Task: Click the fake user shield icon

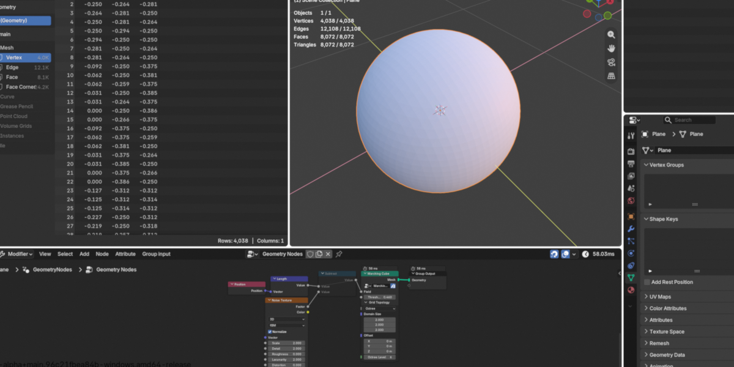Action: [x=310, y=254]
